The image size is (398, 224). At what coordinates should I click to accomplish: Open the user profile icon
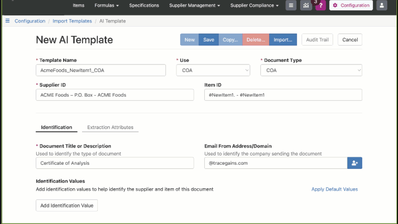coord(381,5)
